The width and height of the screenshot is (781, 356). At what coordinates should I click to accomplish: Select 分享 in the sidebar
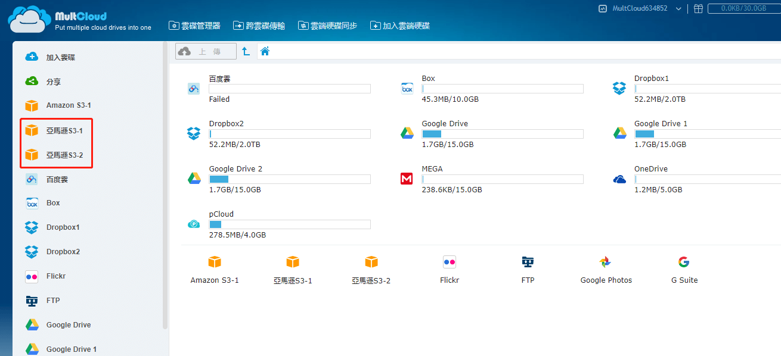coord(53,82)
